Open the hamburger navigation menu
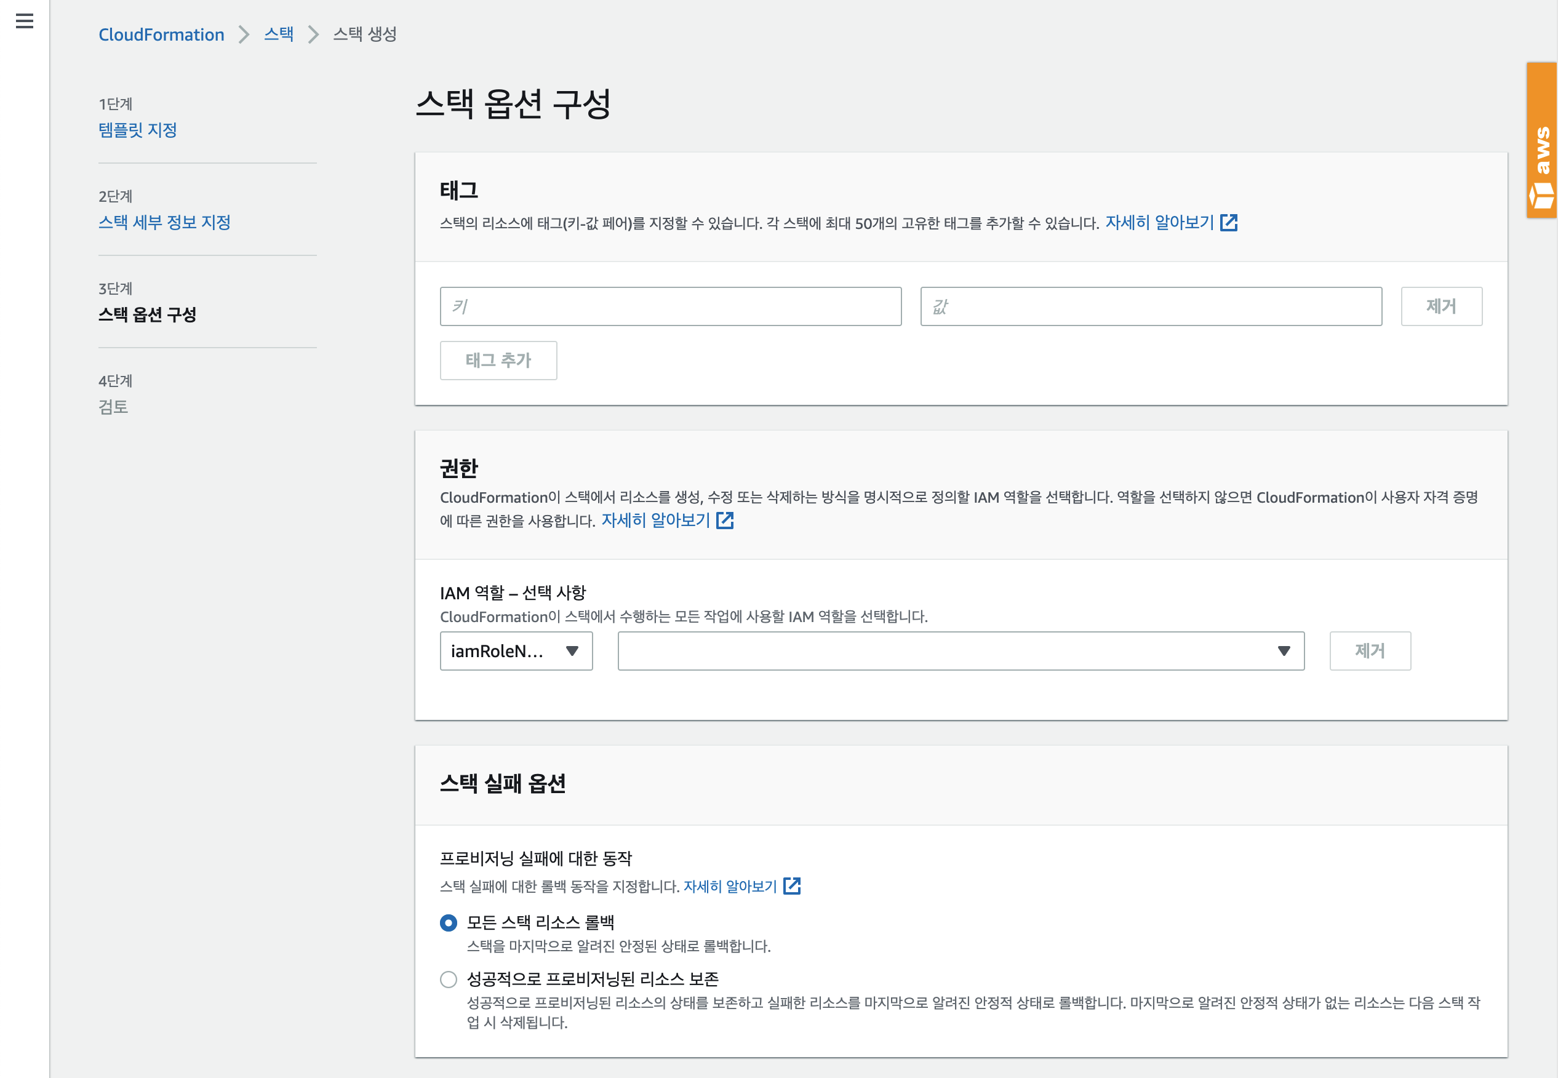Image resolution: width=1558 pixels, height=1078 pixels. pos(25,22)
